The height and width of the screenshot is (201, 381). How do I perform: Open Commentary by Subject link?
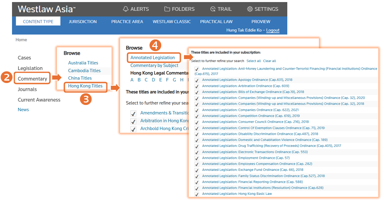tap(154, 66)
